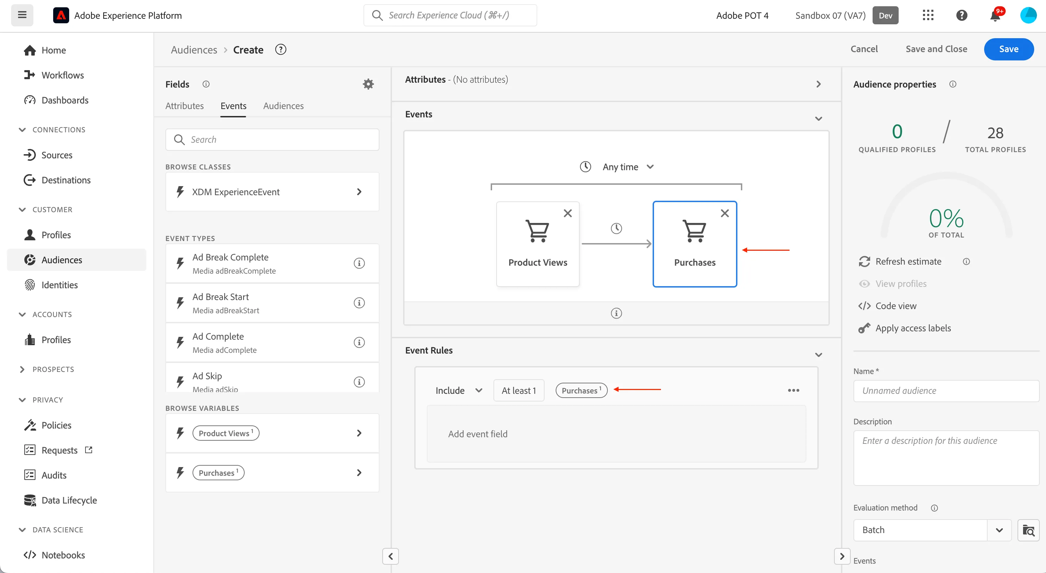Click Save and Close

936,49
